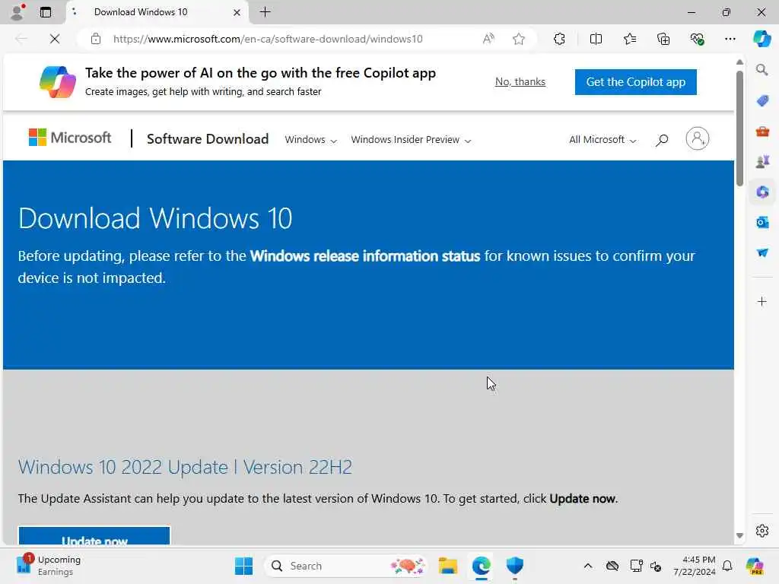Open the clock showing 4:45 PM
The image size is (779, 584).
click(694, 566)
